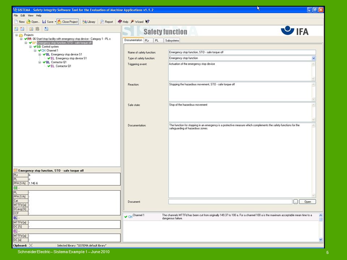347x260 pixels.
Task: Click into the Name of safety function field
Action: click(242, 52)
